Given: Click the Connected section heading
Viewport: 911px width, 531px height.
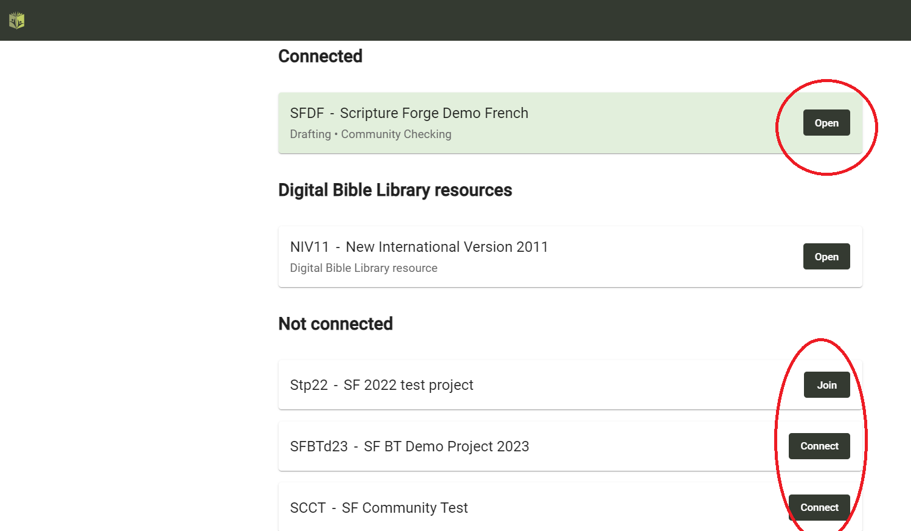Looking at the screenshot, I should (x=320, y=56).
